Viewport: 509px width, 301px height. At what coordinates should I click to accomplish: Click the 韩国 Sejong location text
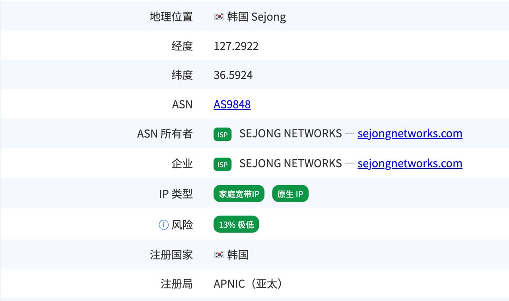click(x=256, y=17)
